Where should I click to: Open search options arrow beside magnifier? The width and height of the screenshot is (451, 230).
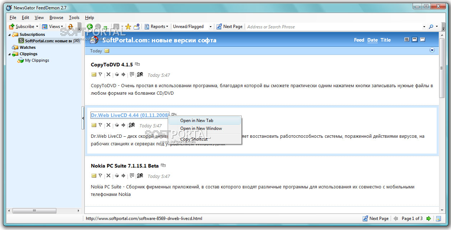click(437, 27)
